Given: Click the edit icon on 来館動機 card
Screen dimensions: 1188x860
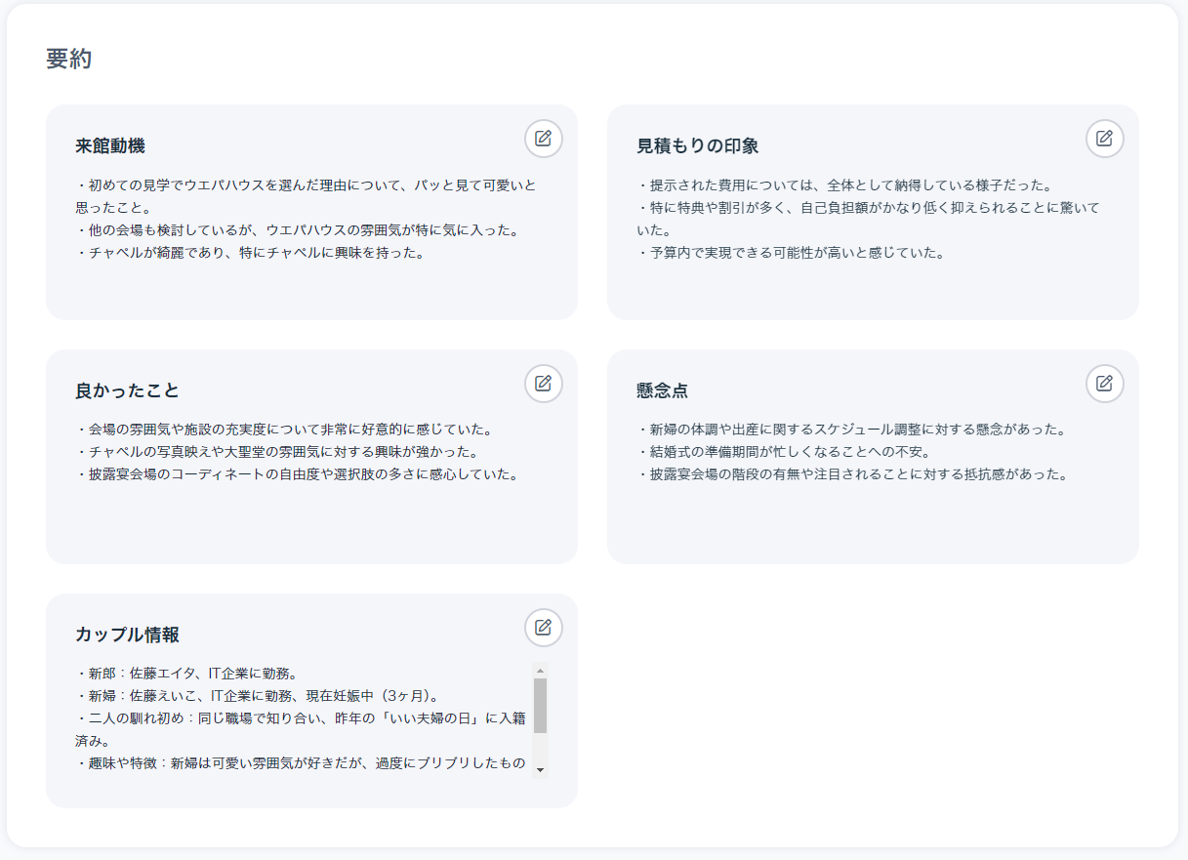Looking at the screenshot, I should (x=544, y=139).
